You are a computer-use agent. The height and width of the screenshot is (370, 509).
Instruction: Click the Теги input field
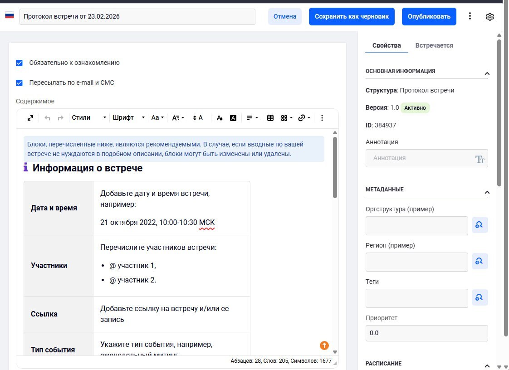[x=416, y=298]
